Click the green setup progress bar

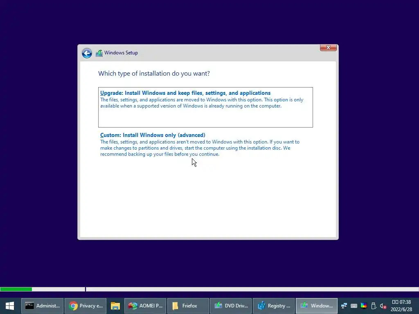(16, 289)
